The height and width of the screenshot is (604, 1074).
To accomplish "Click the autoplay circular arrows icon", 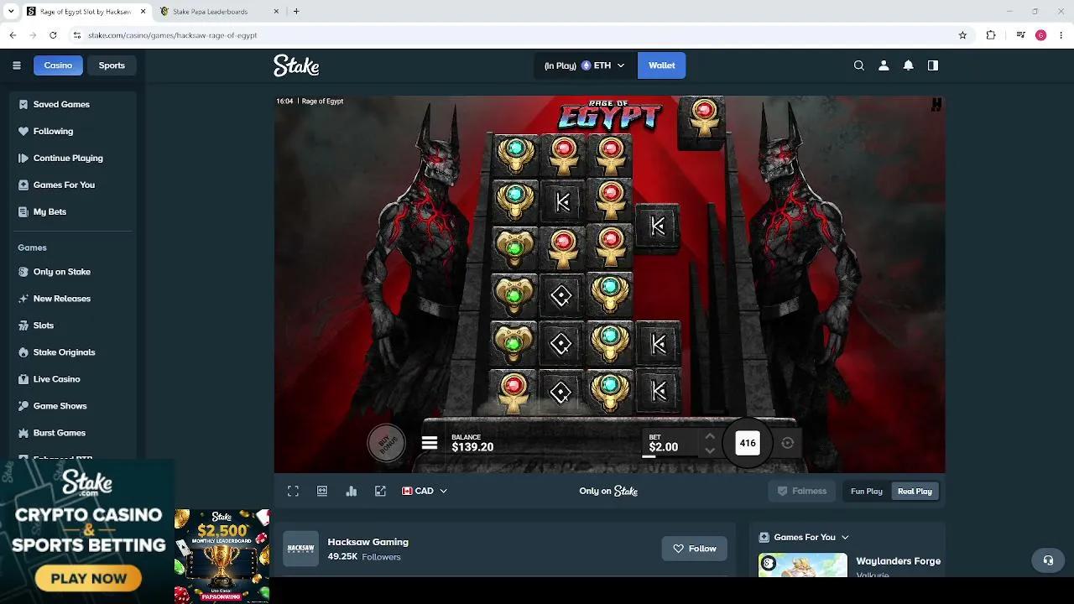I will 787,443.
